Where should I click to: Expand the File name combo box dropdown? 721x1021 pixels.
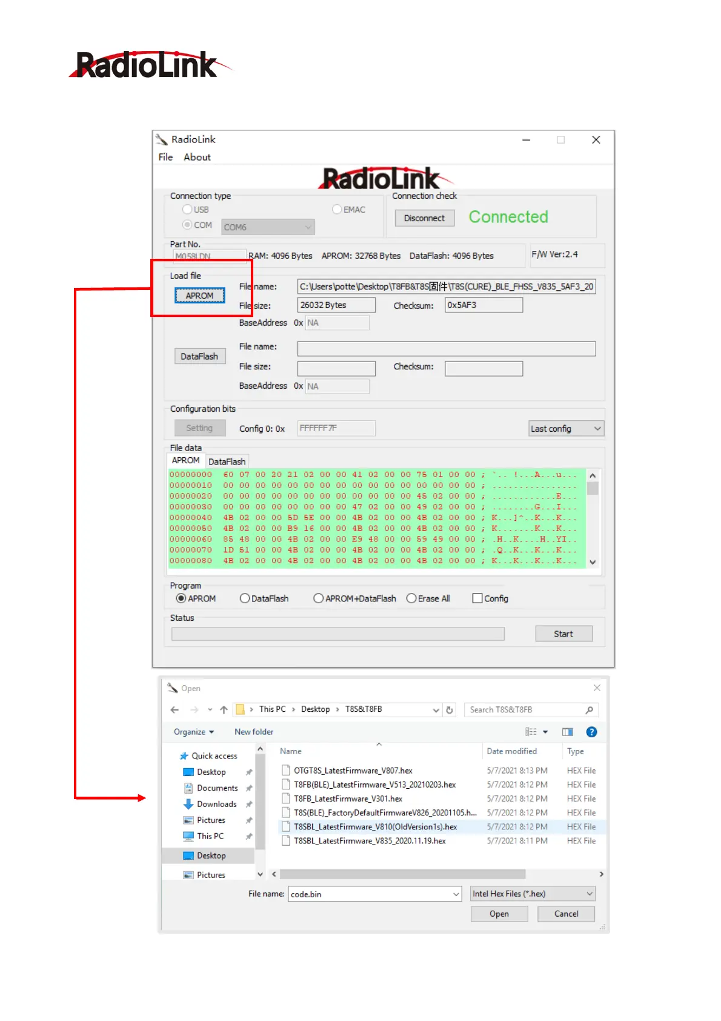click(456, 894)
